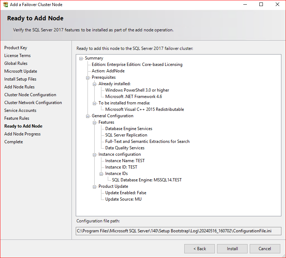
Task: Select the Add Node Rules step
Action: point(19,87)
